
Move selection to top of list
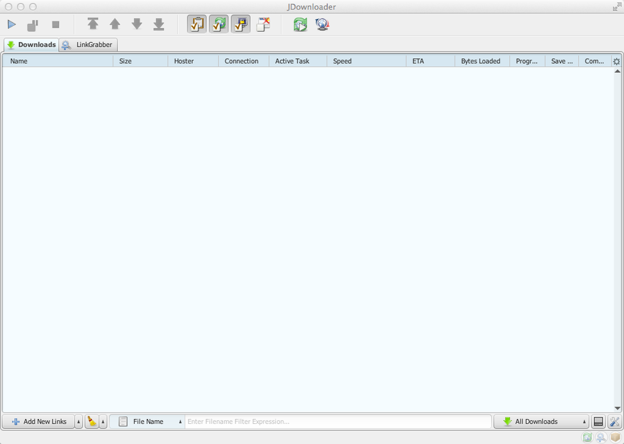pos(93,24)
